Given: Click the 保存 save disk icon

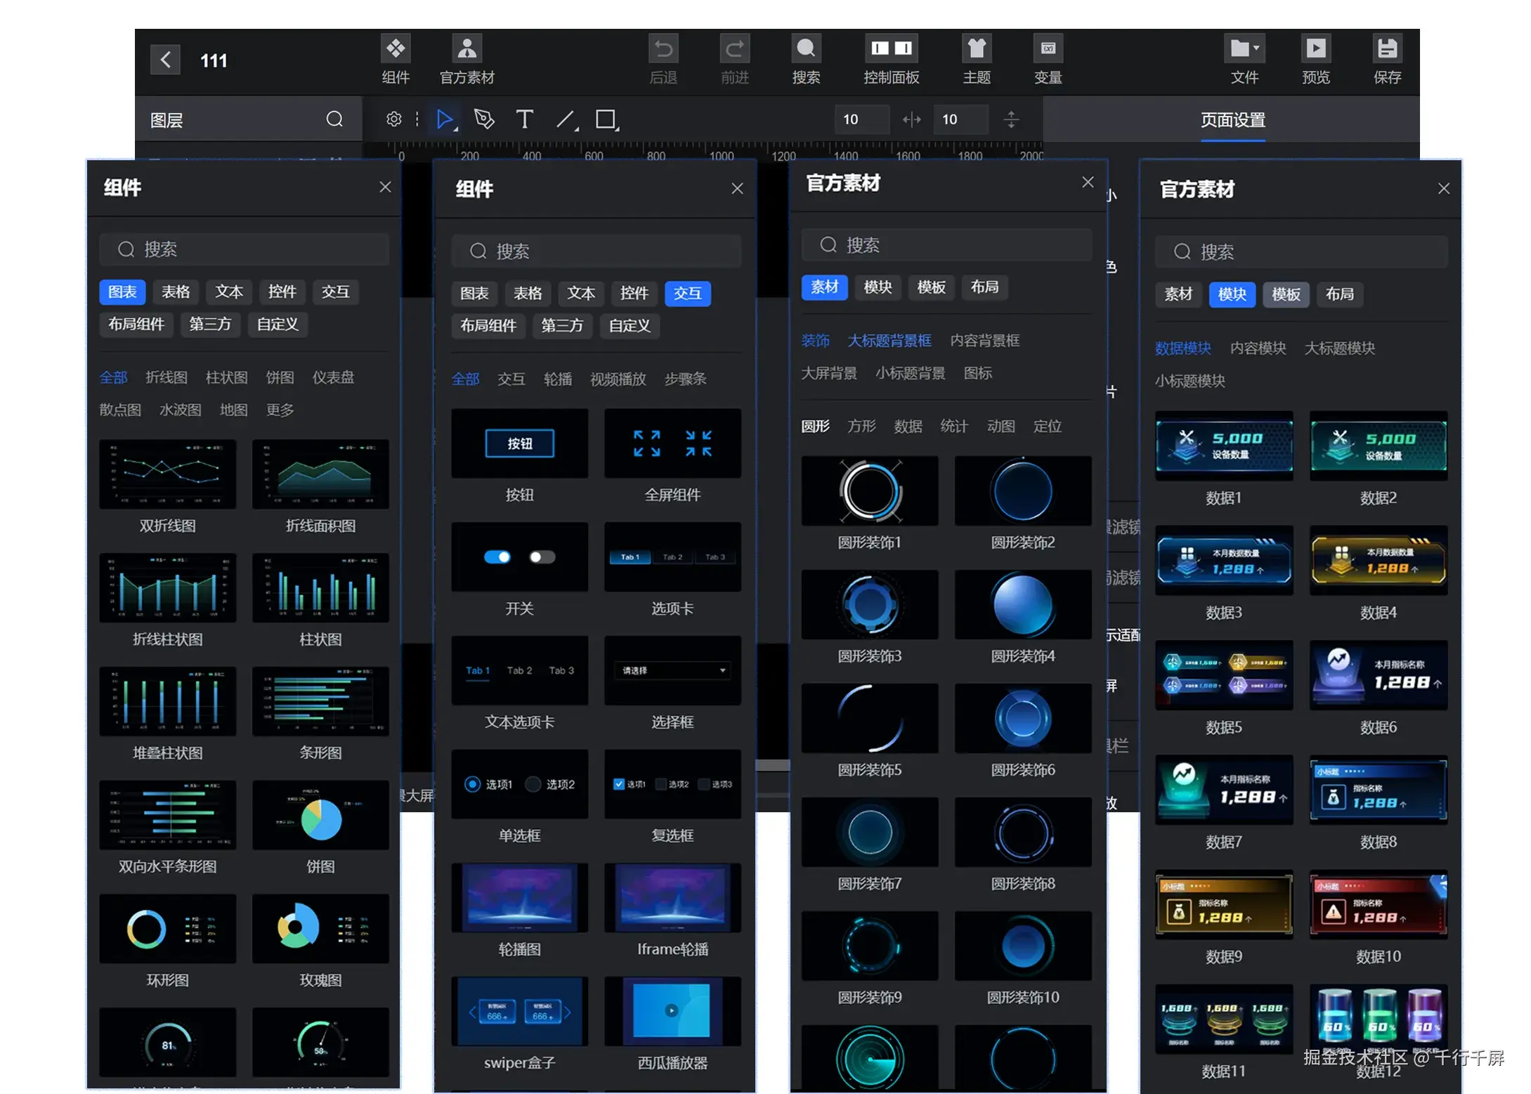Looking at the screenshot, I should click(1386, 49).
